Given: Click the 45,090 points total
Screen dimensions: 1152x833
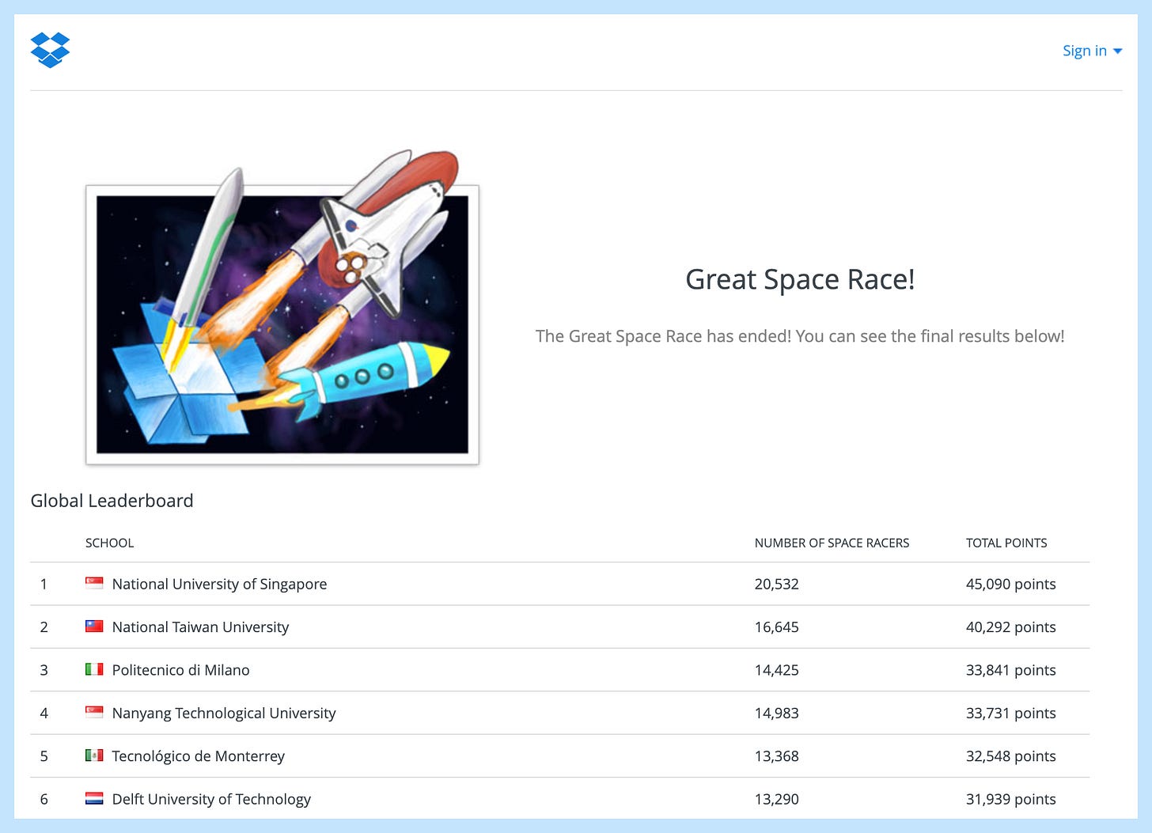Looking at the screenshot, I should (1010, 584).
